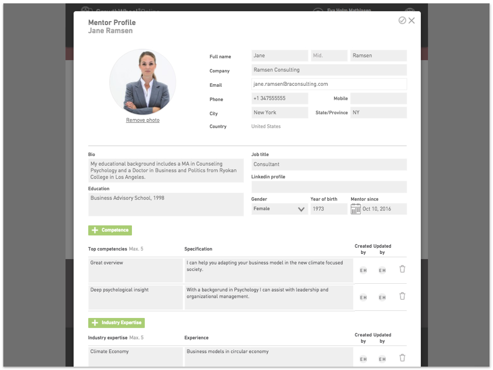Screen dimensions: 493x370
Task: Click the plus icon on Industry Expertise button
Action: pos(95,323)
